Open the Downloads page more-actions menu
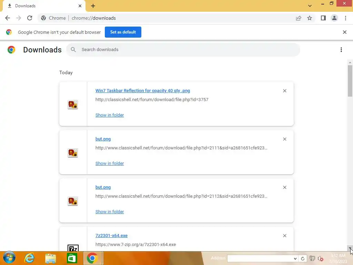 point(341,50)
